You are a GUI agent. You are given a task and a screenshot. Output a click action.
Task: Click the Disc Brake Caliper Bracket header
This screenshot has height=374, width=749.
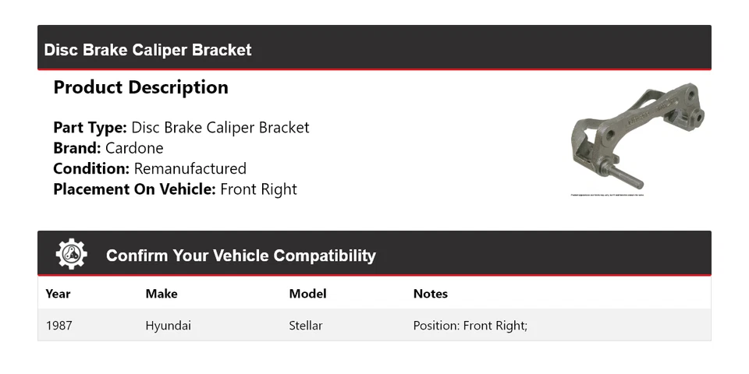pyautogui.click(x=147, y=50)
